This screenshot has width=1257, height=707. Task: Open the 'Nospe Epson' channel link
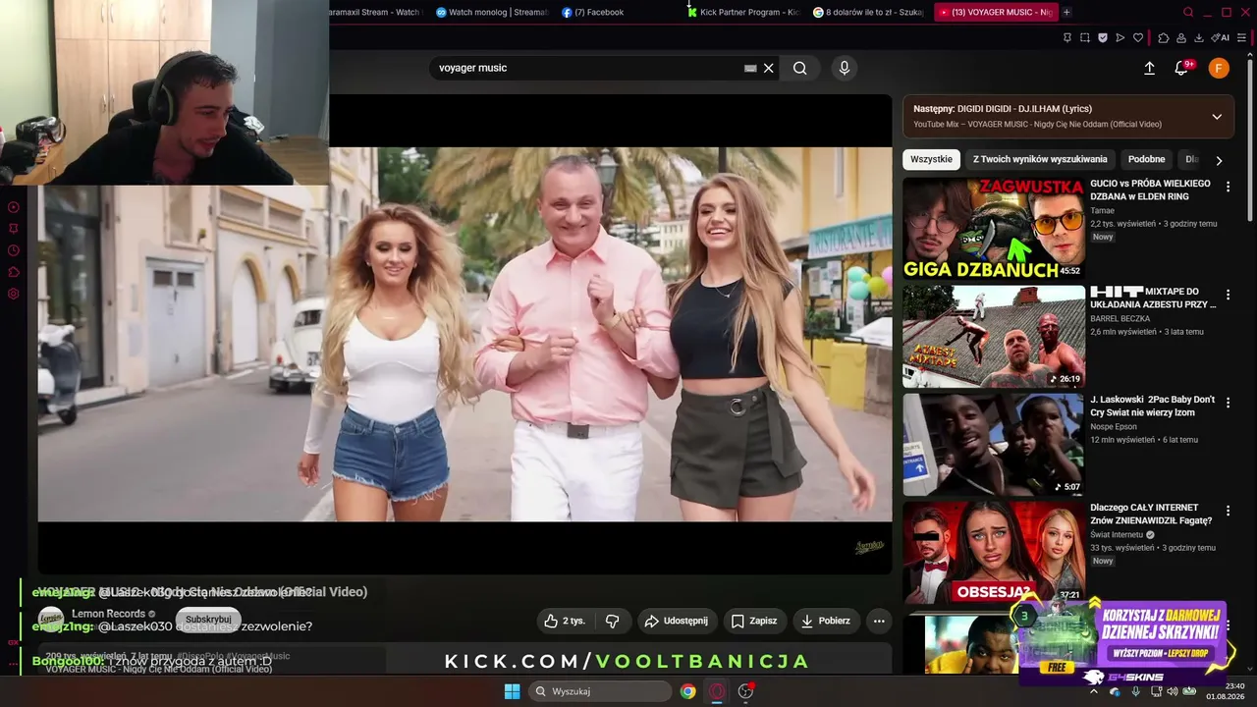click(1114, 427)
